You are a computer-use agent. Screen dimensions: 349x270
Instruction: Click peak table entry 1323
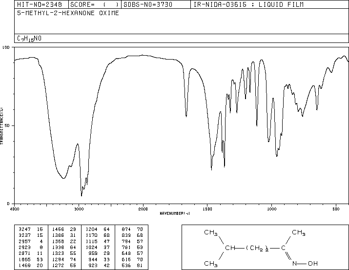(58, 253)
